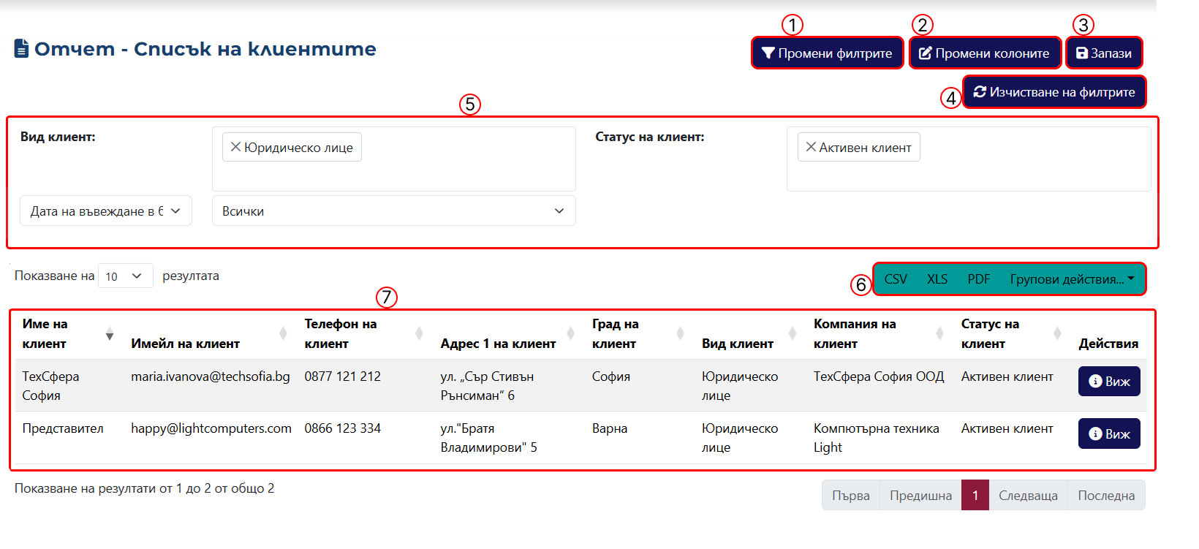
Task: View details for Представител row
Action: click(x=1109, y=433)
